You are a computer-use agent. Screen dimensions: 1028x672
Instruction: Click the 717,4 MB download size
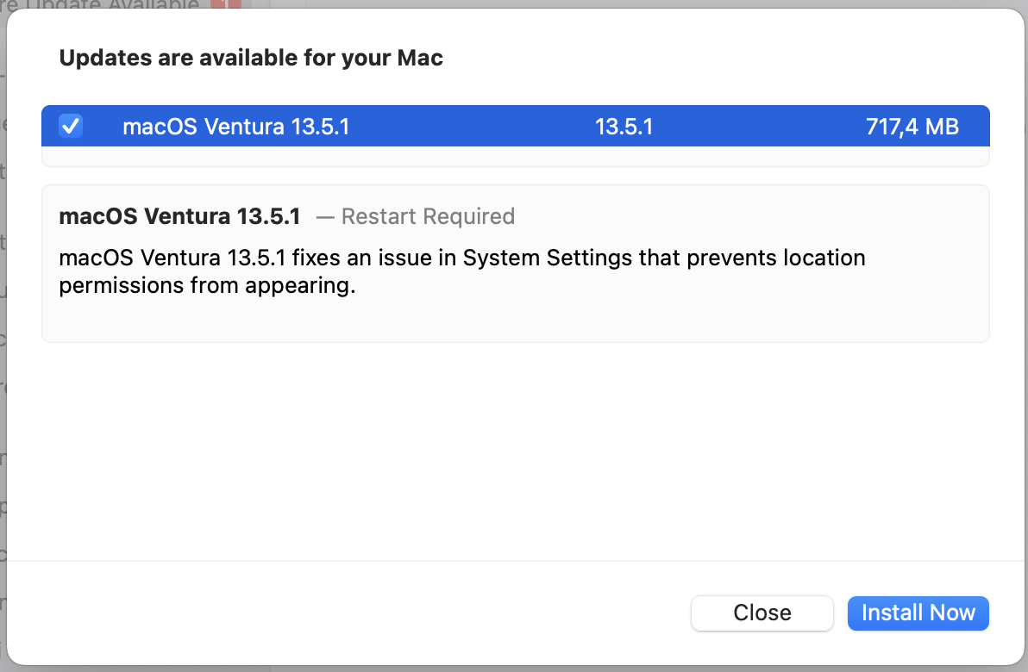click(x=912, y=128)
